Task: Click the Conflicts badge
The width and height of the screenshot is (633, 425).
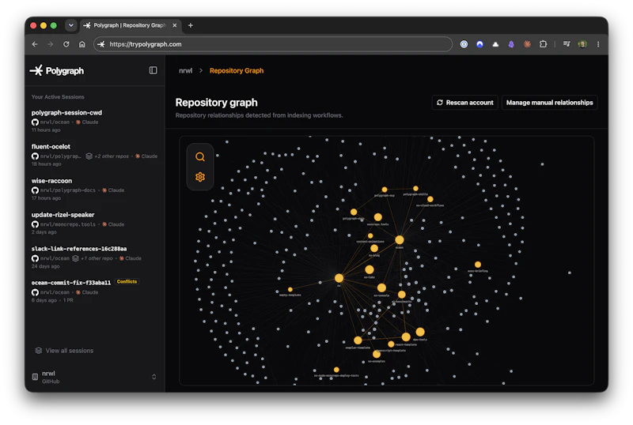Action: [x=127, y=281]
